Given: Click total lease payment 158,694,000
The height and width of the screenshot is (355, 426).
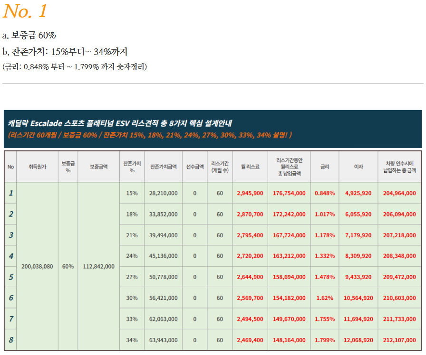Looking at the screenshot, I should click(289, 277).
